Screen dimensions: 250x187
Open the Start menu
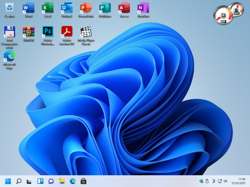(7, 181)
